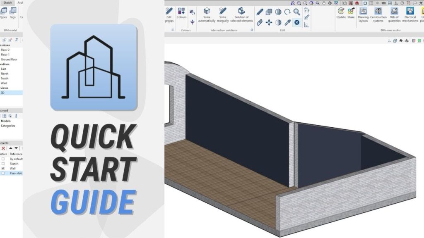The image size is (424, 238).
Task: Uncheck the Wall layer checkbox
Action: (x=3, y=169)
